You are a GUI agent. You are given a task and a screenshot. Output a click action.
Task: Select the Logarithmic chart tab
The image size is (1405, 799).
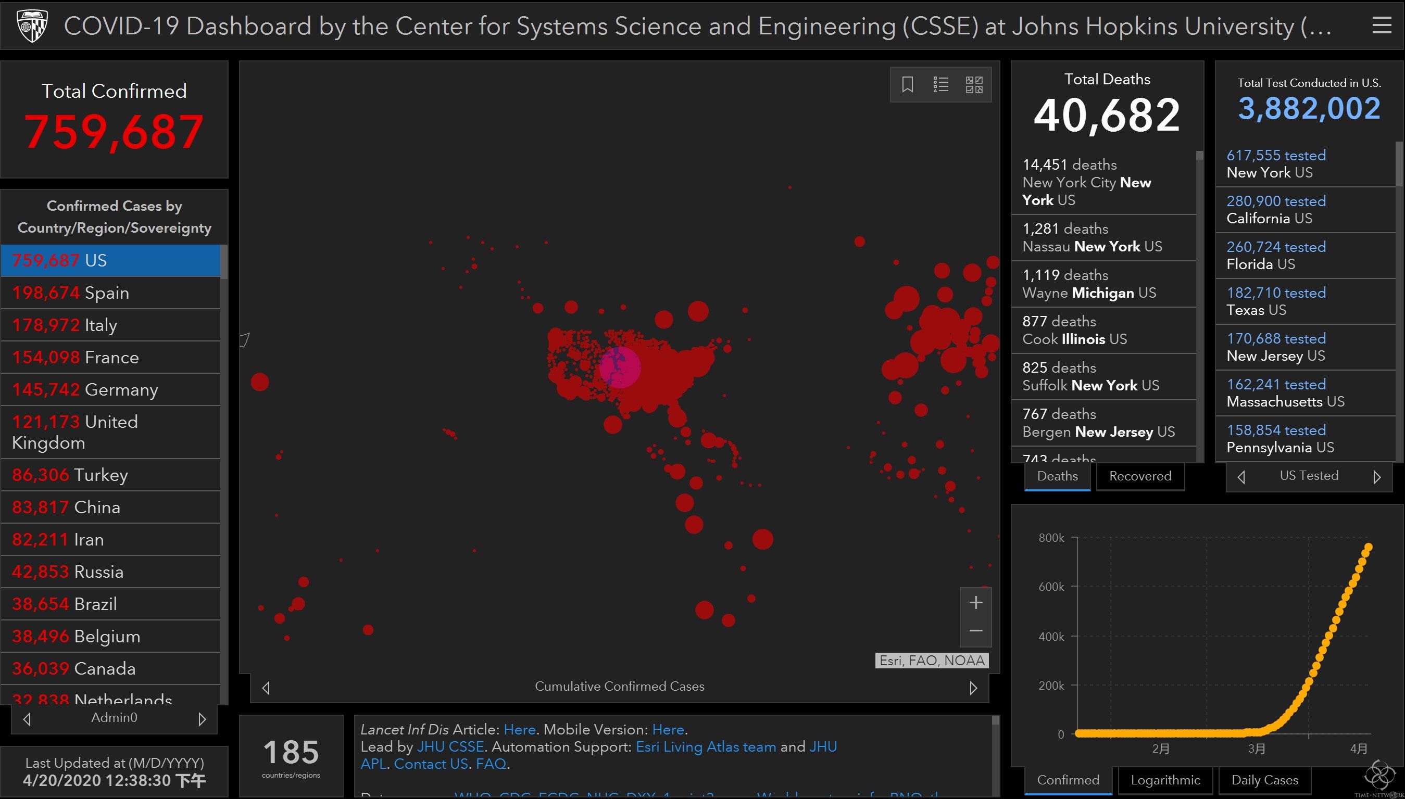(1165, 780)
